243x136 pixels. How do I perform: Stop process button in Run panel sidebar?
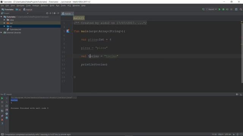[2, 102]
